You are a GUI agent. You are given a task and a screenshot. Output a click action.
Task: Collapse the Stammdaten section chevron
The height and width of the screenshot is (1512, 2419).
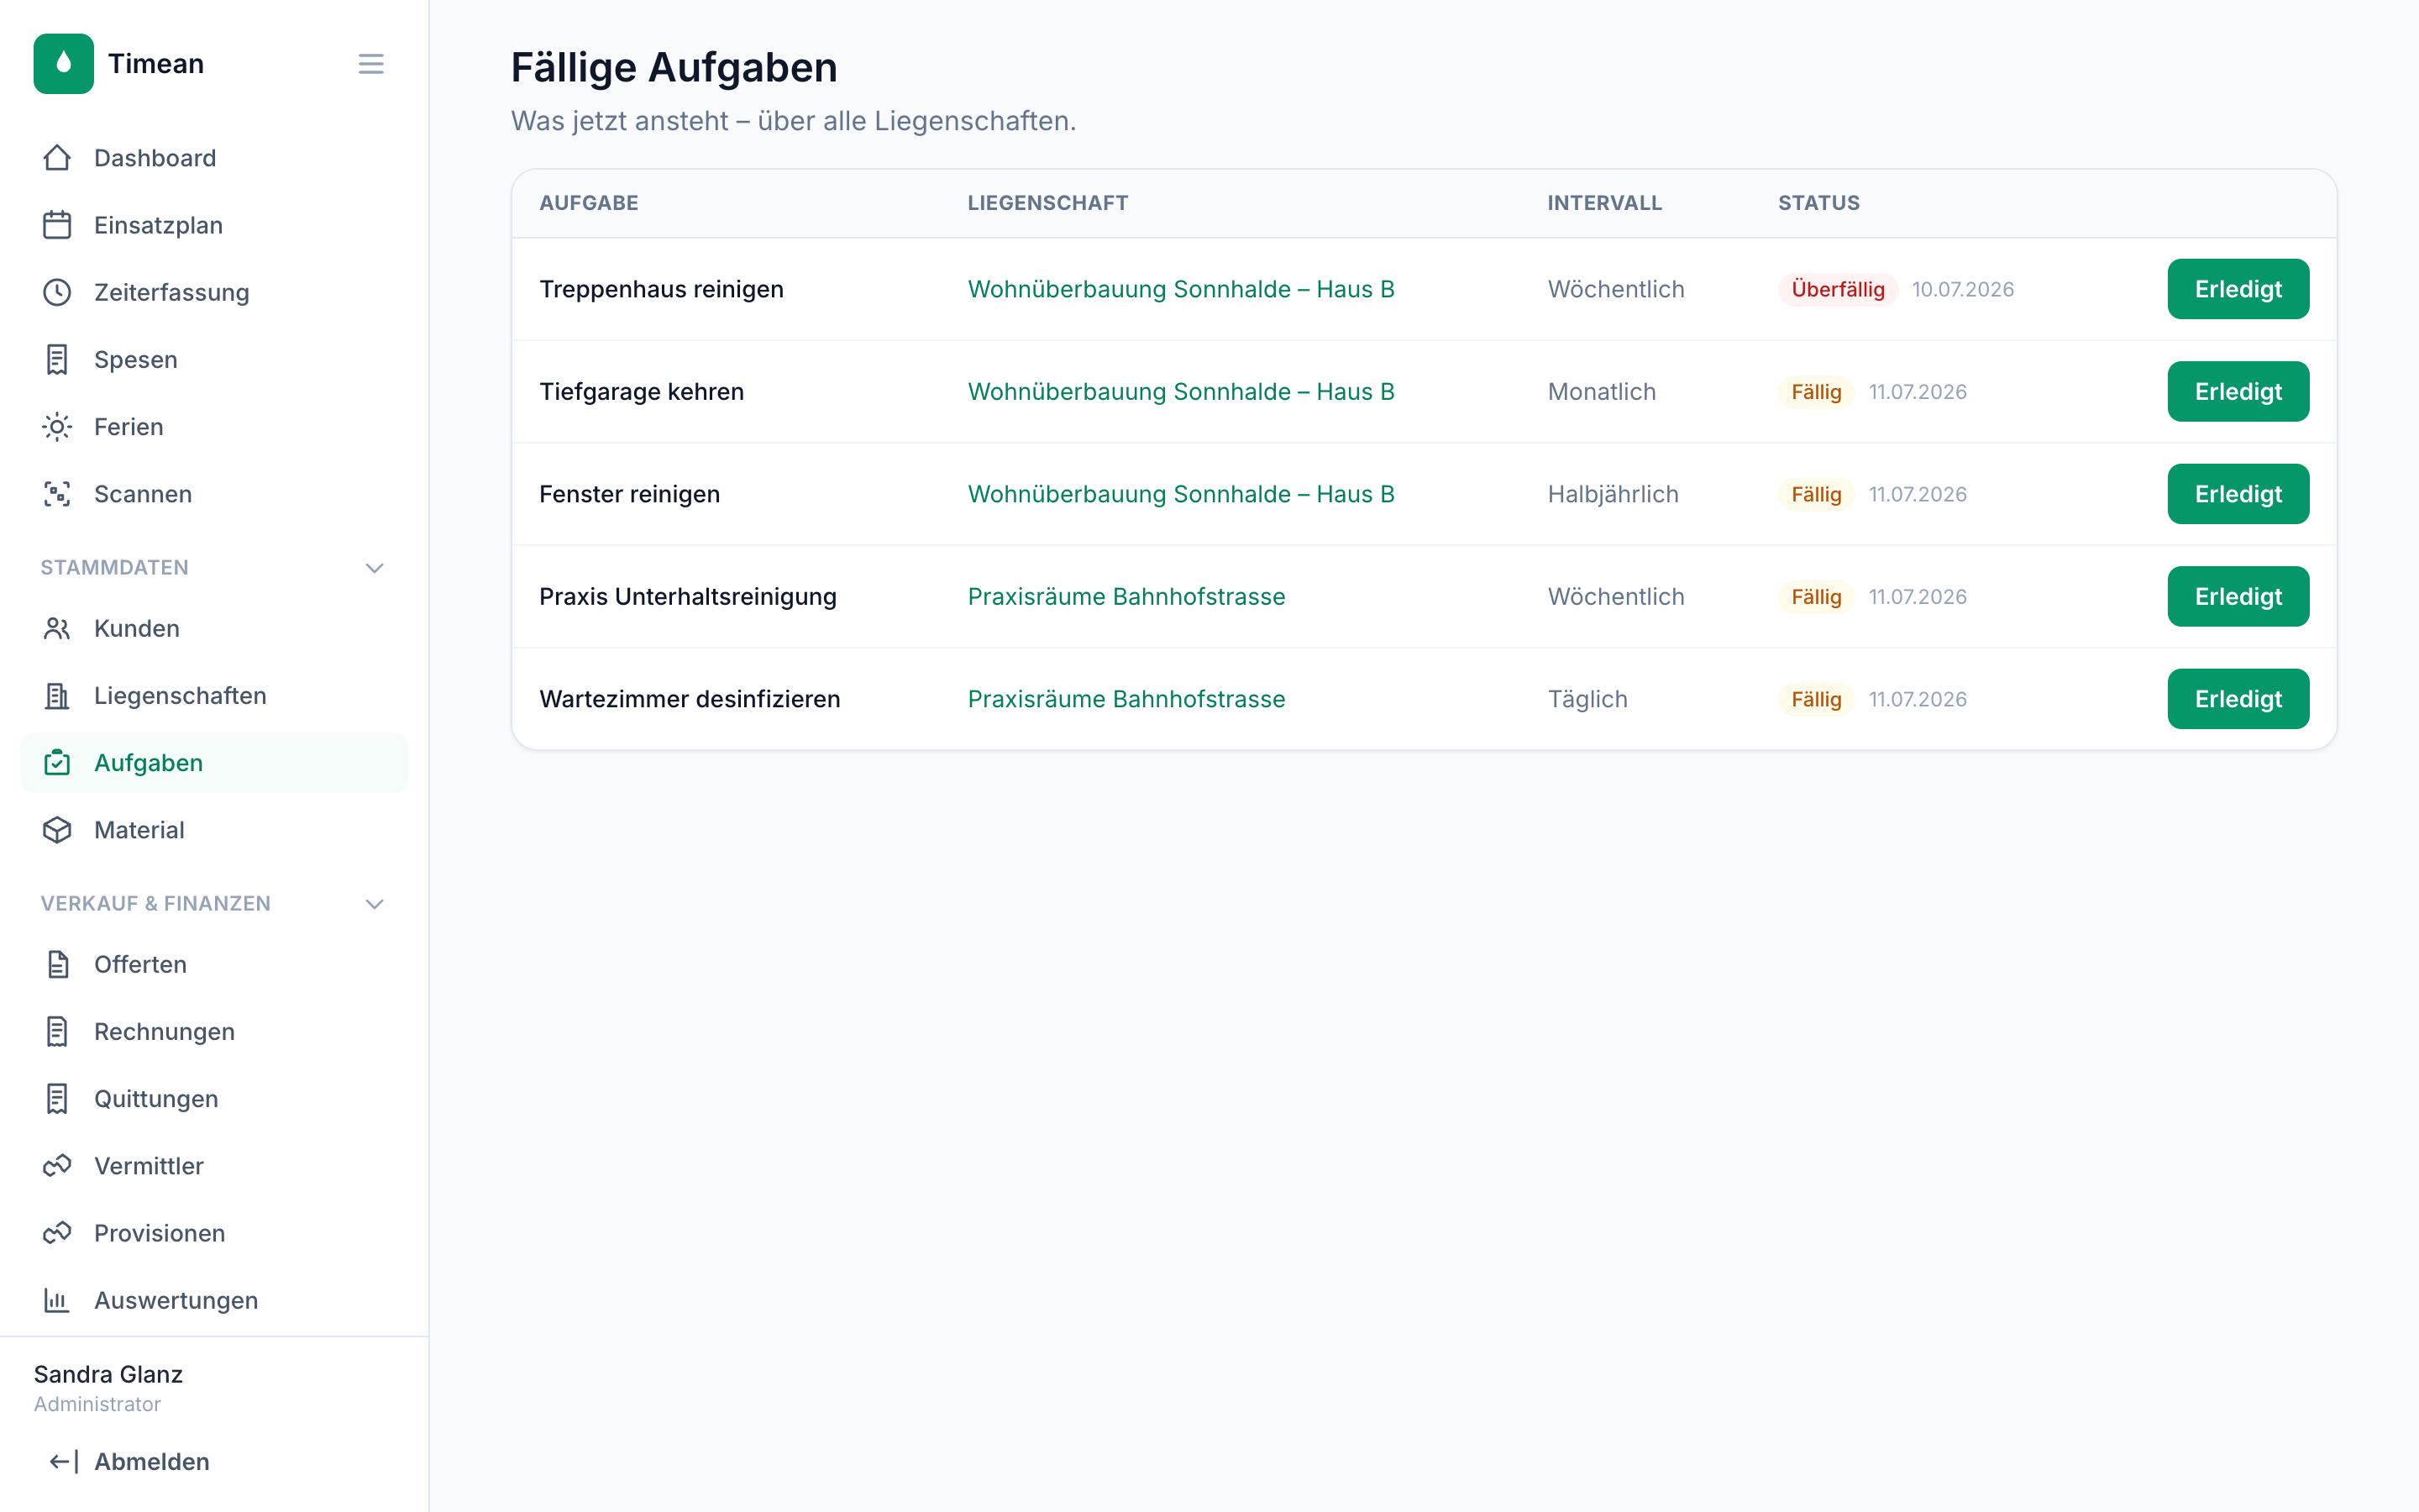375,568
